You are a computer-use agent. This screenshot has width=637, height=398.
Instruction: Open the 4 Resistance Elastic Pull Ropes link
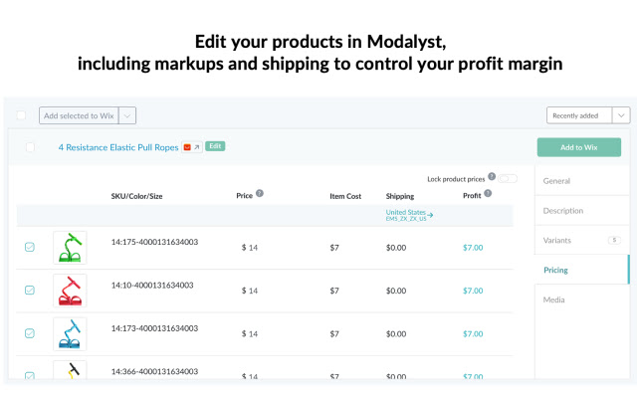pyautogui.click(x=118, y=147)
